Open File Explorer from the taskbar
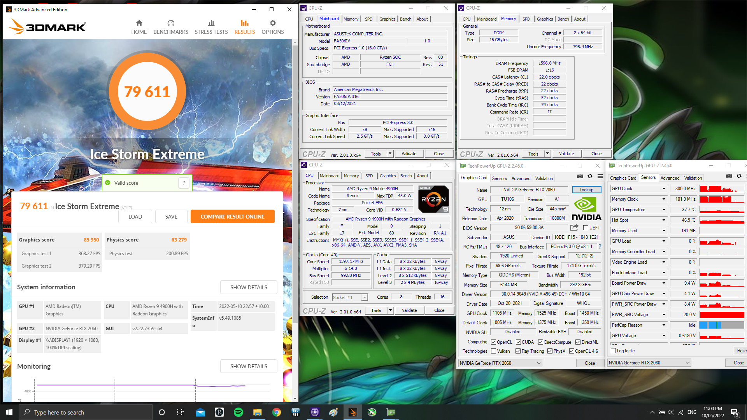This screenshot has width=747, height=420. tap(258, 412)
